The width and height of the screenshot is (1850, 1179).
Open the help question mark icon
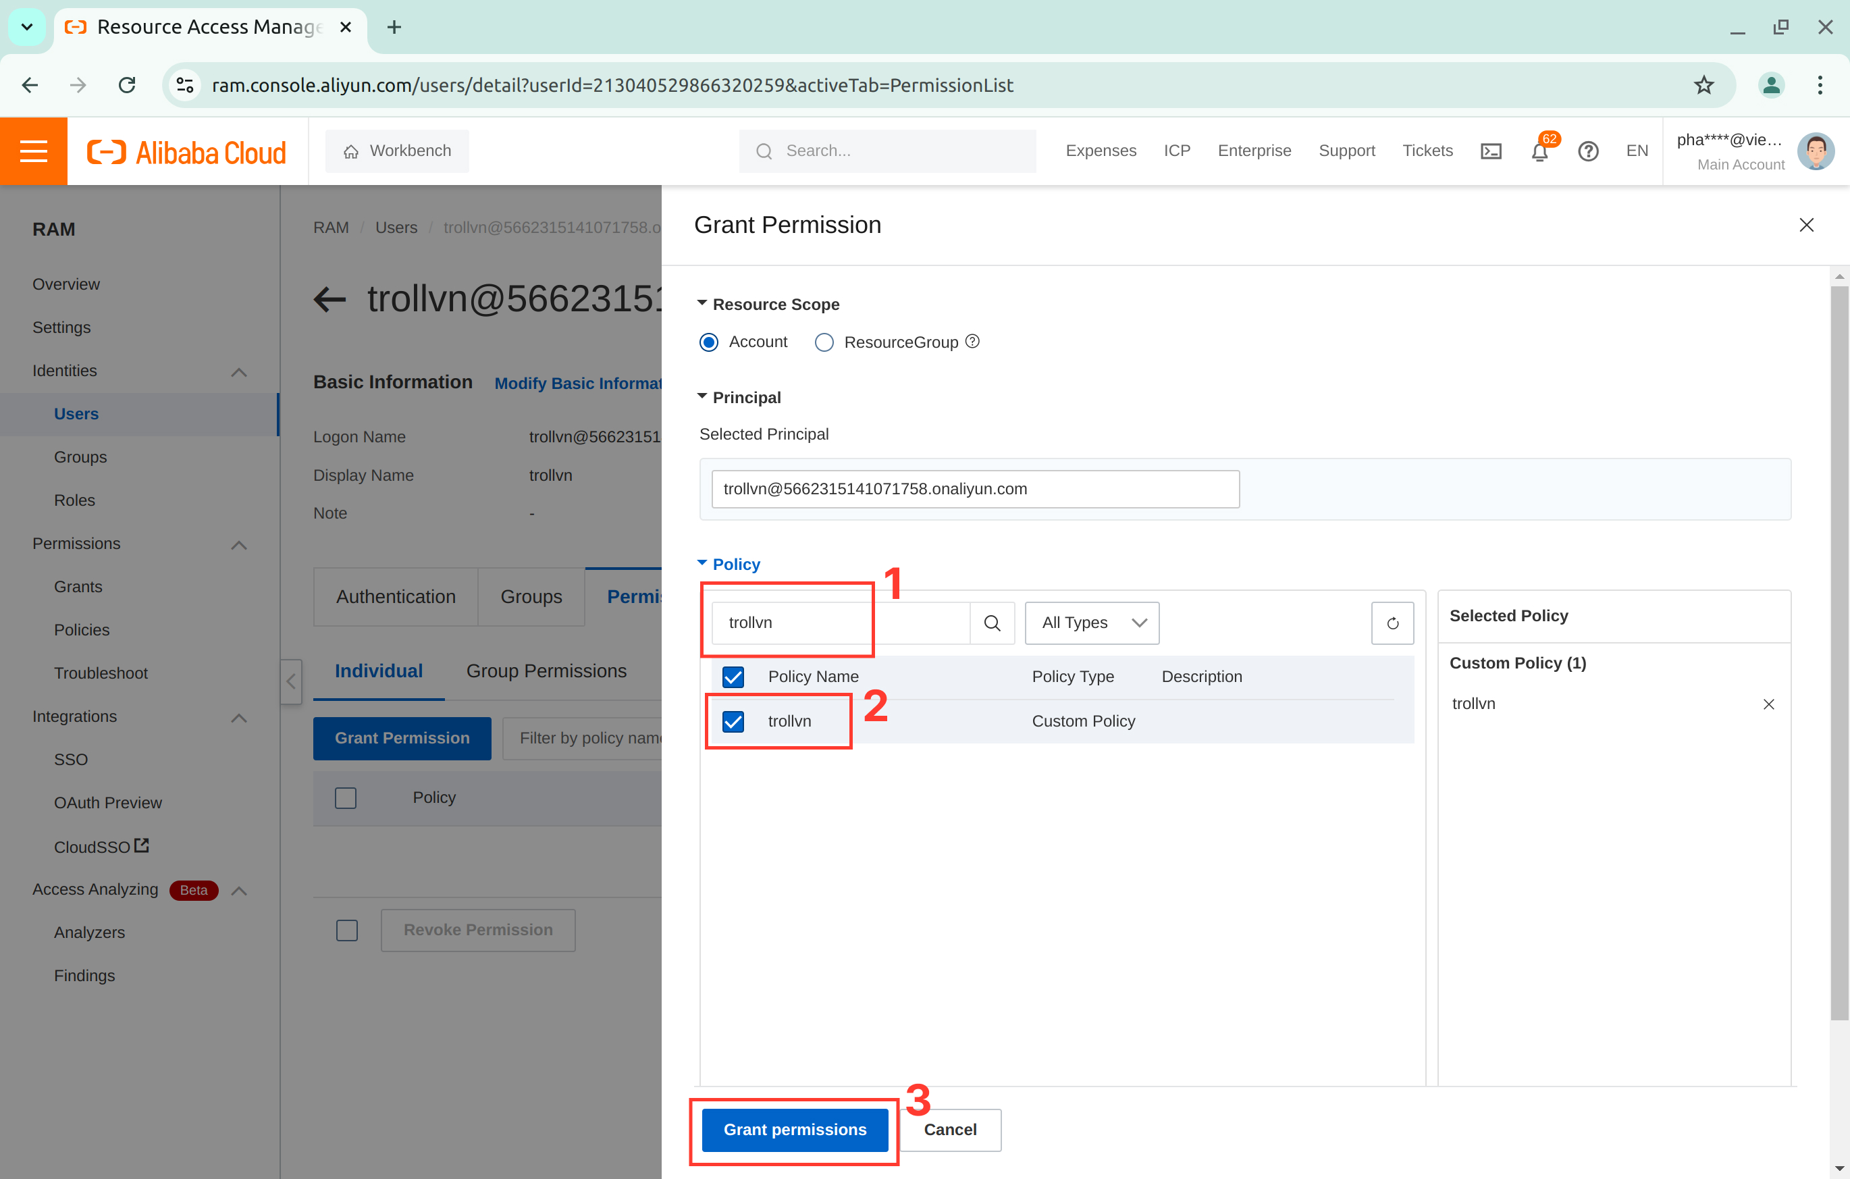pos(1588,151)
